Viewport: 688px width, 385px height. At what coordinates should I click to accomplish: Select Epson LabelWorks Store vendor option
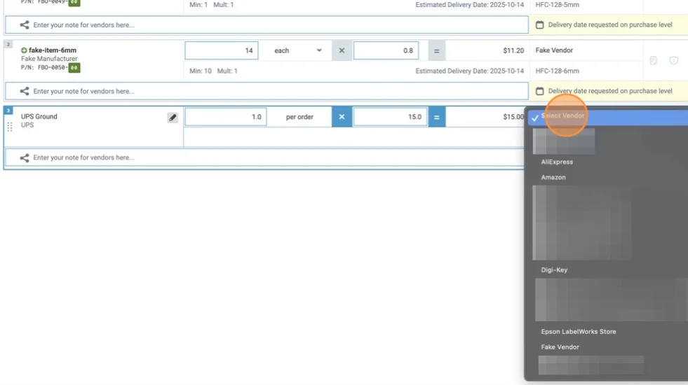pyautogui.click(x=578, y=332)
